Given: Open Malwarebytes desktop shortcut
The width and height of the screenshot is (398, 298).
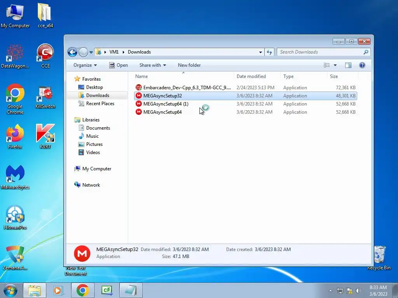Looking at the screenshot, I should tap(15, 177).
